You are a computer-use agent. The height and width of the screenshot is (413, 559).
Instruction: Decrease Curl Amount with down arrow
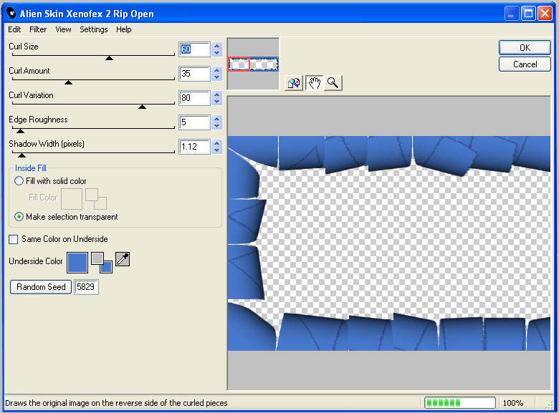pos(216,77)
